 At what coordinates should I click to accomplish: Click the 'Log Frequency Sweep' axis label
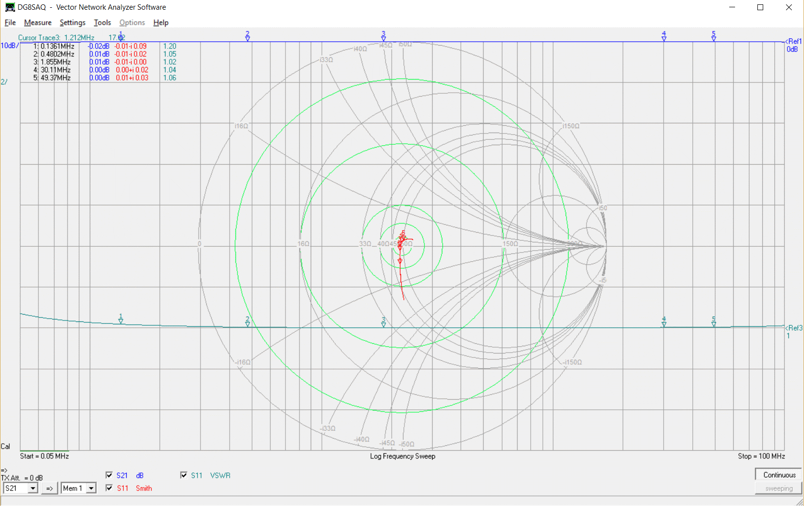[402, 456]
